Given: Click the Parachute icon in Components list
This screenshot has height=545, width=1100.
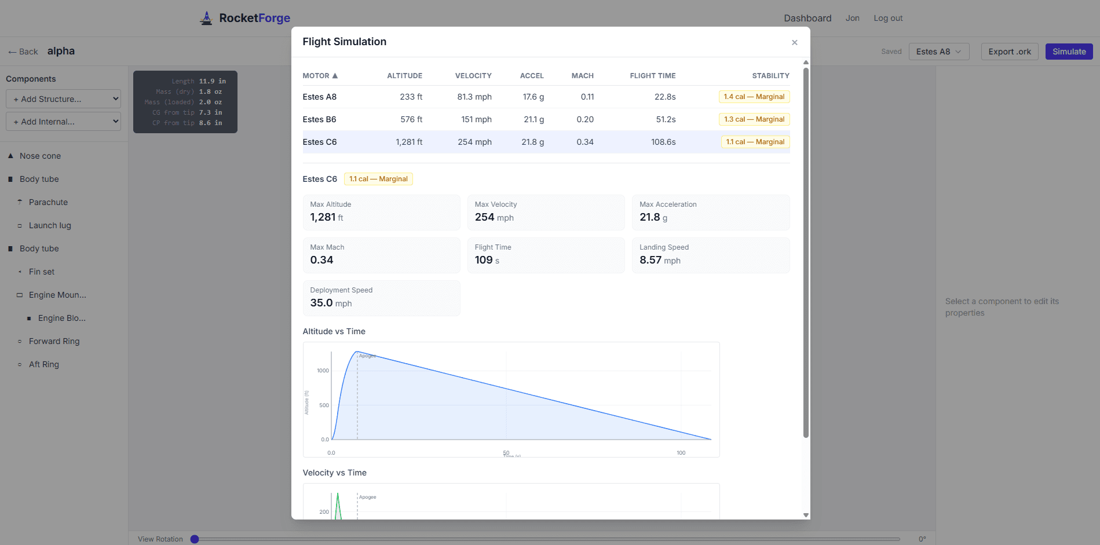Looking at the screenshot, I should coord(19,202).
